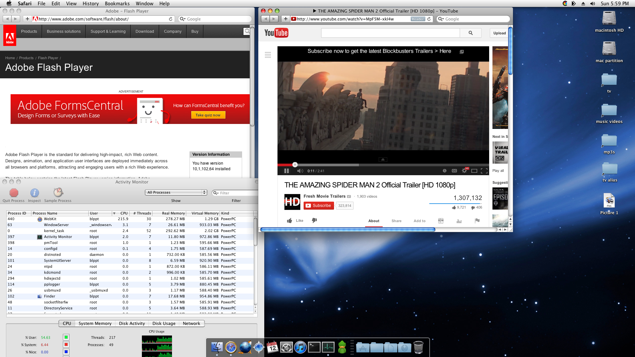Screen dimensions: 635x357
Task: Report video with the flag icon
Action: (x=477, y=220)
